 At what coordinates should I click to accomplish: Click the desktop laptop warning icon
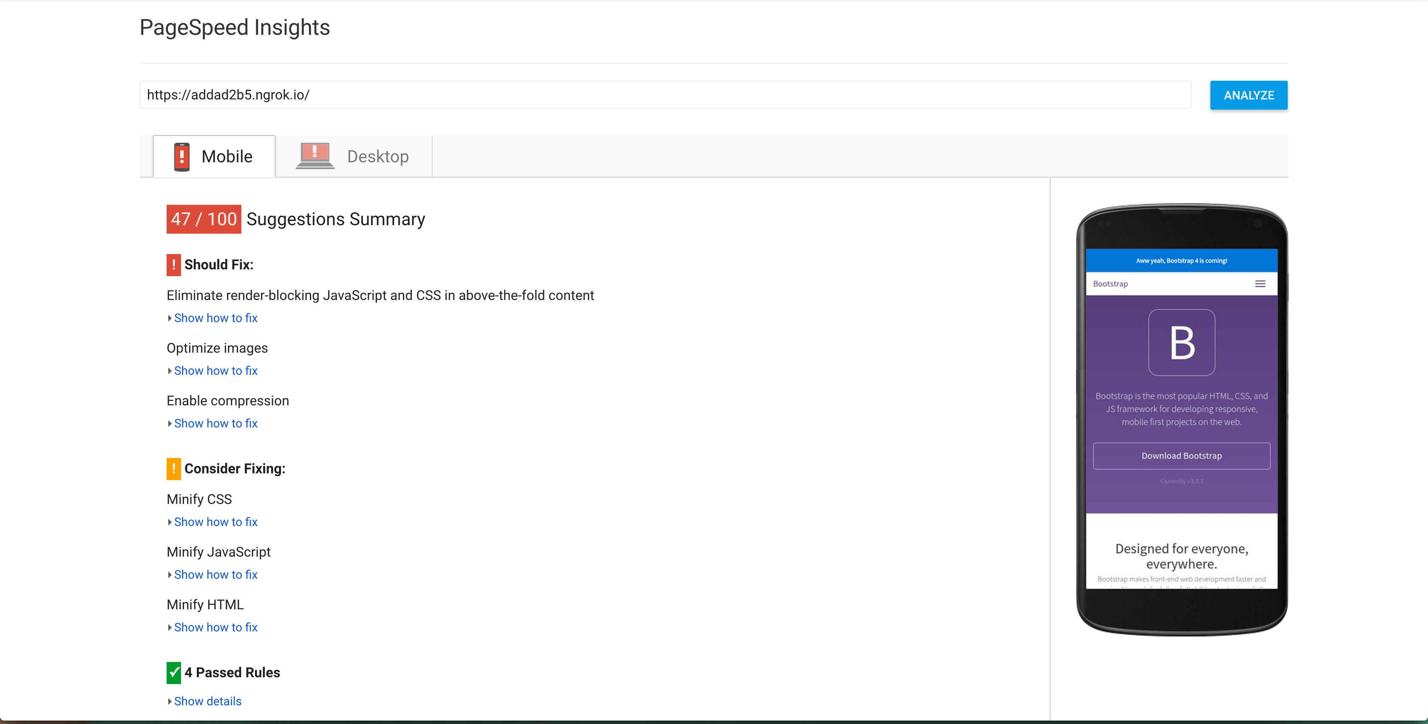pos(315,156)
